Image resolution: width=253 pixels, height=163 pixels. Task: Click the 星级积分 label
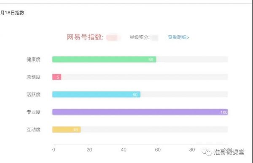[x=140, y=37]
